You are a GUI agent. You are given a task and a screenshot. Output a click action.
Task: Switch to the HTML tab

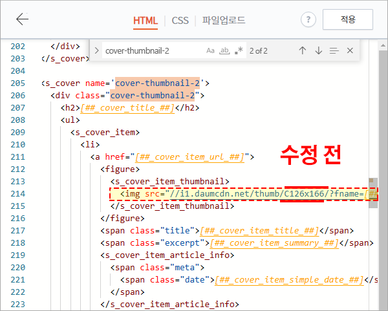145,21
